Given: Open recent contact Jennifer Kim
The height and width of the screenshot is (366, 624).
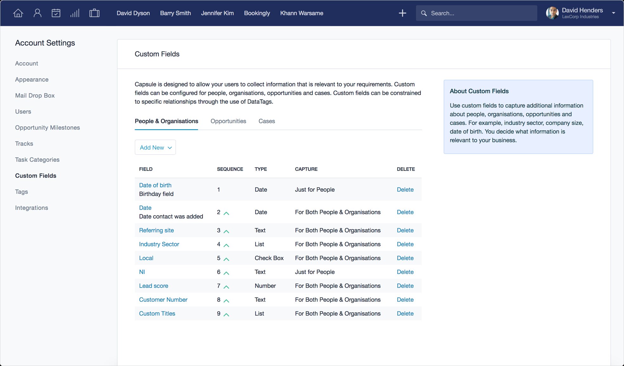Looking at the screenshot, I should point(217,13).
